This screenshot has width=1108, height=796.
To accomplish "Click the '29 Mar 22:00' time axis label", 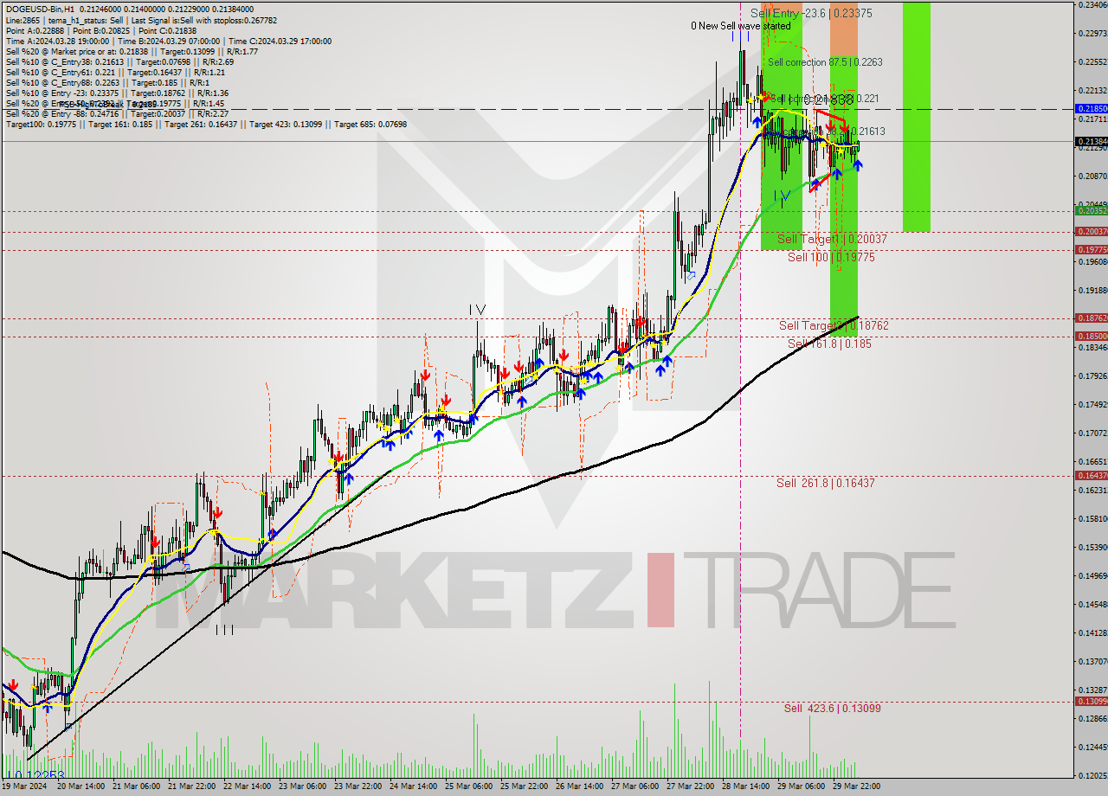I will (858, 786).
